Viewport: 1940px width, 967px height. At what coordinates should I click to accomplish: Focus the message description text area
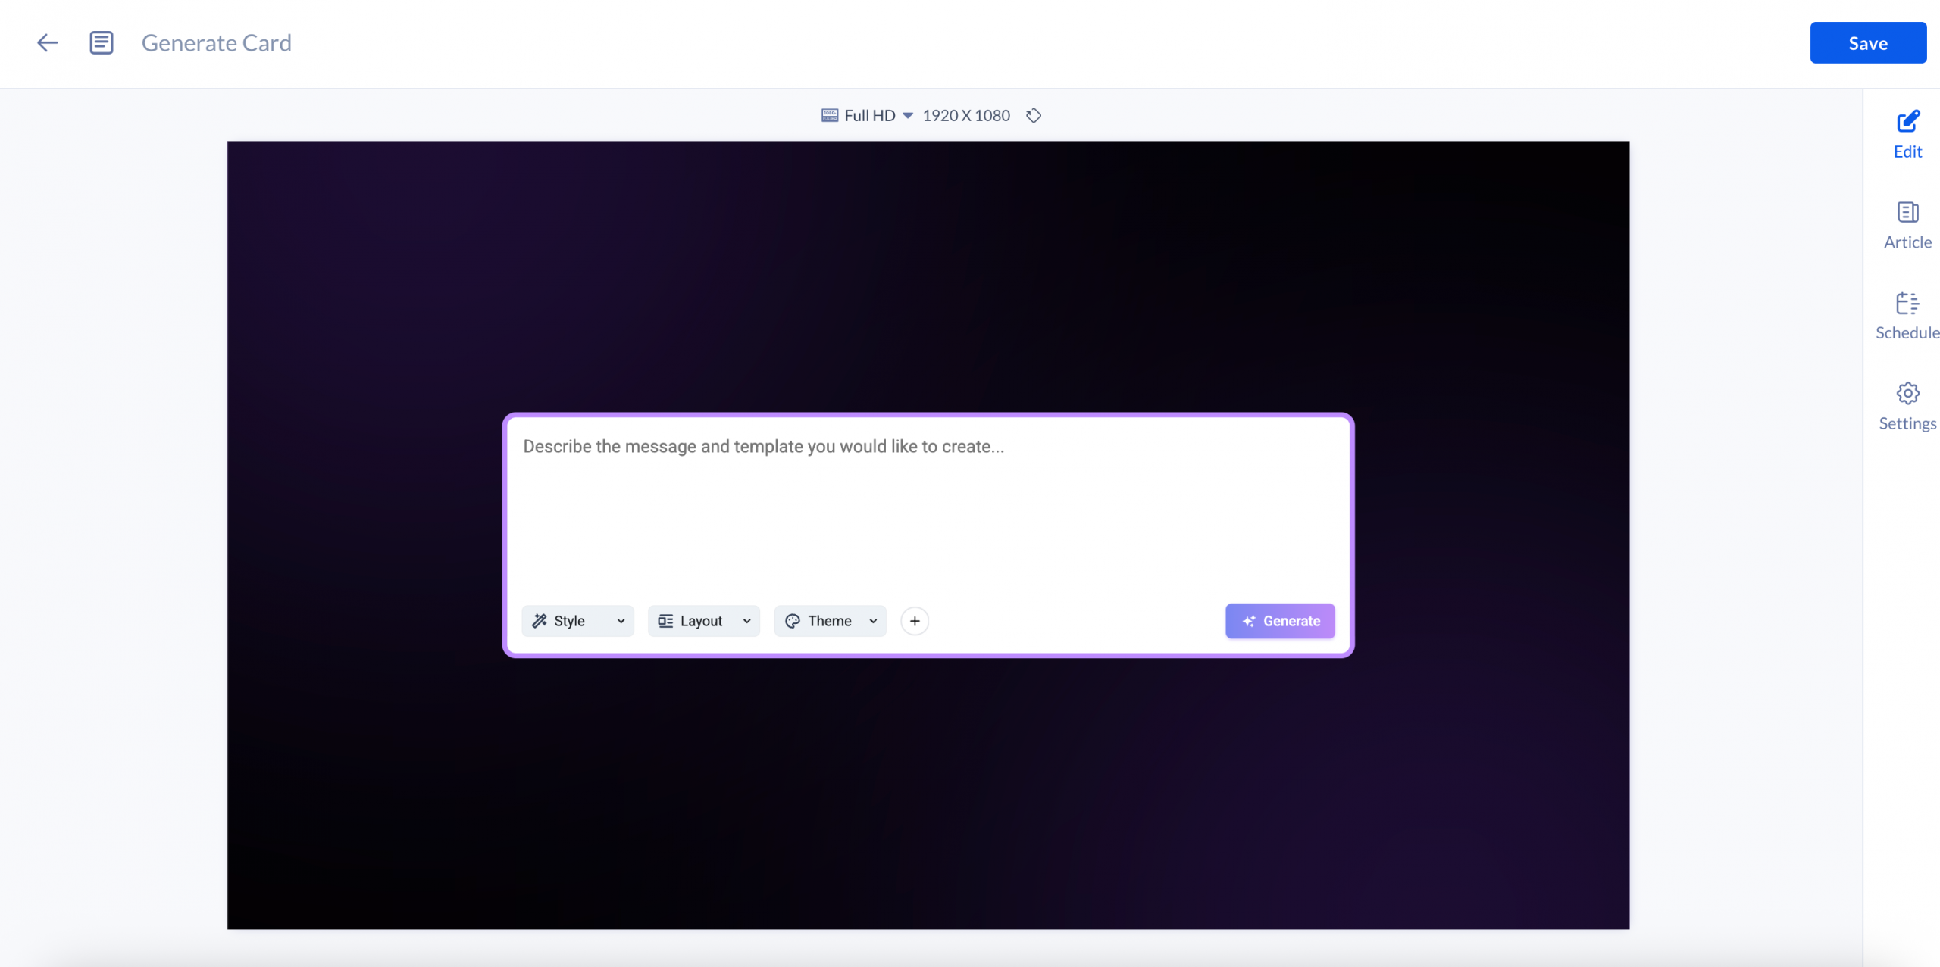click(x=928, y=507)
